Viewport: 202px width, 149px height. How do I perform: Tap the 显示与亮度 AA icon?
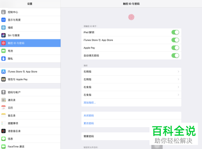click(4, 20)
